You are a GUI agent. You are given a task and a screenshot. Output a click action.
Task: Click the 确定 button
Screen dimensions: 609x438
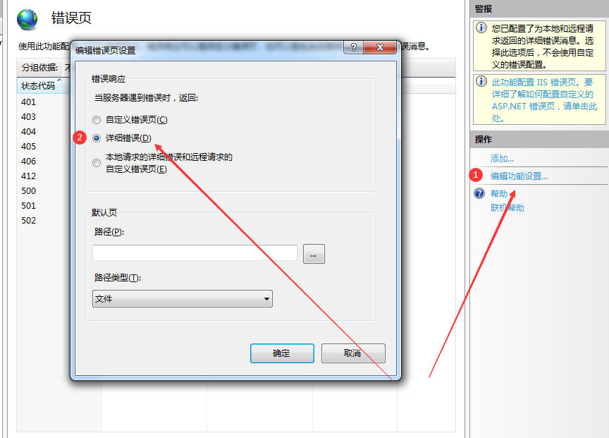point(282,353)
